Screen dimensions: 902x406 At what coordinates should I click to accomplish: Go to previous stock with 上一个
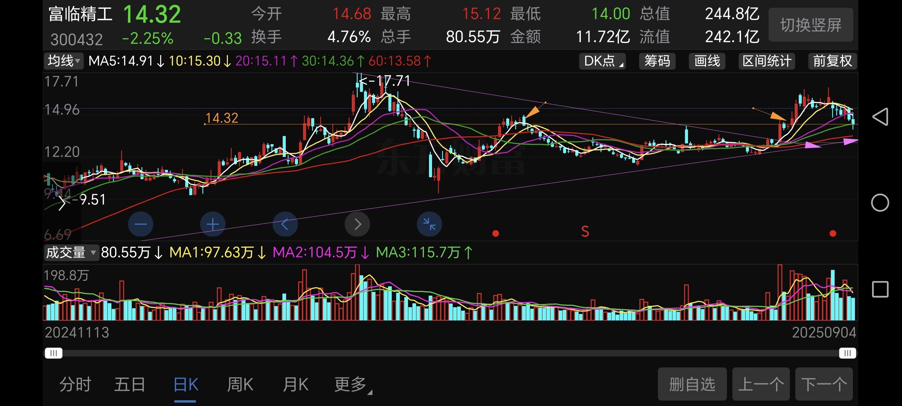pos(761,384)
